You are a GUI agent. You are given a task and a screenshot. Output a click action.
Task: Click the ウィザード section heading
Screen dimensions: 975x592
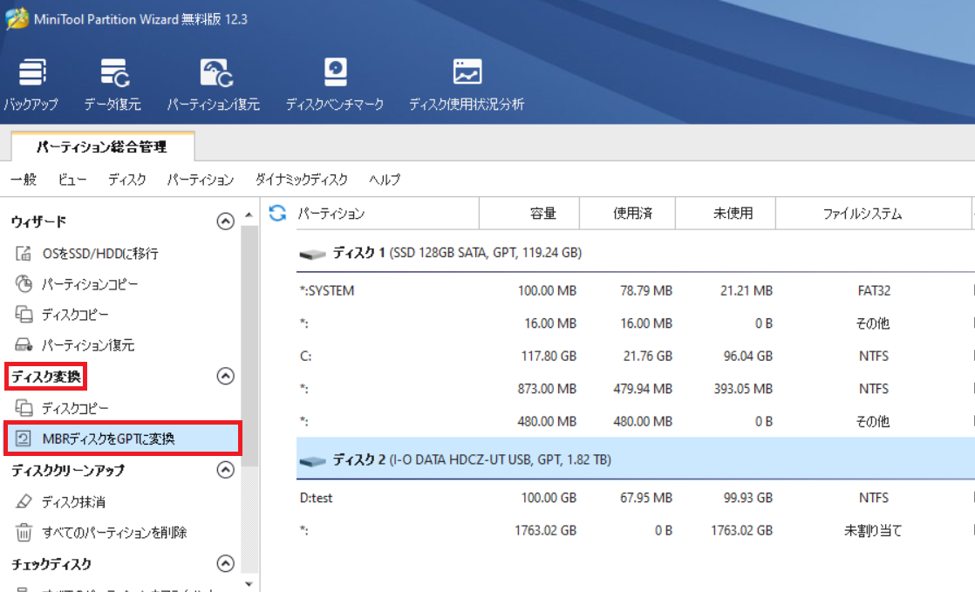click(38, 221)
